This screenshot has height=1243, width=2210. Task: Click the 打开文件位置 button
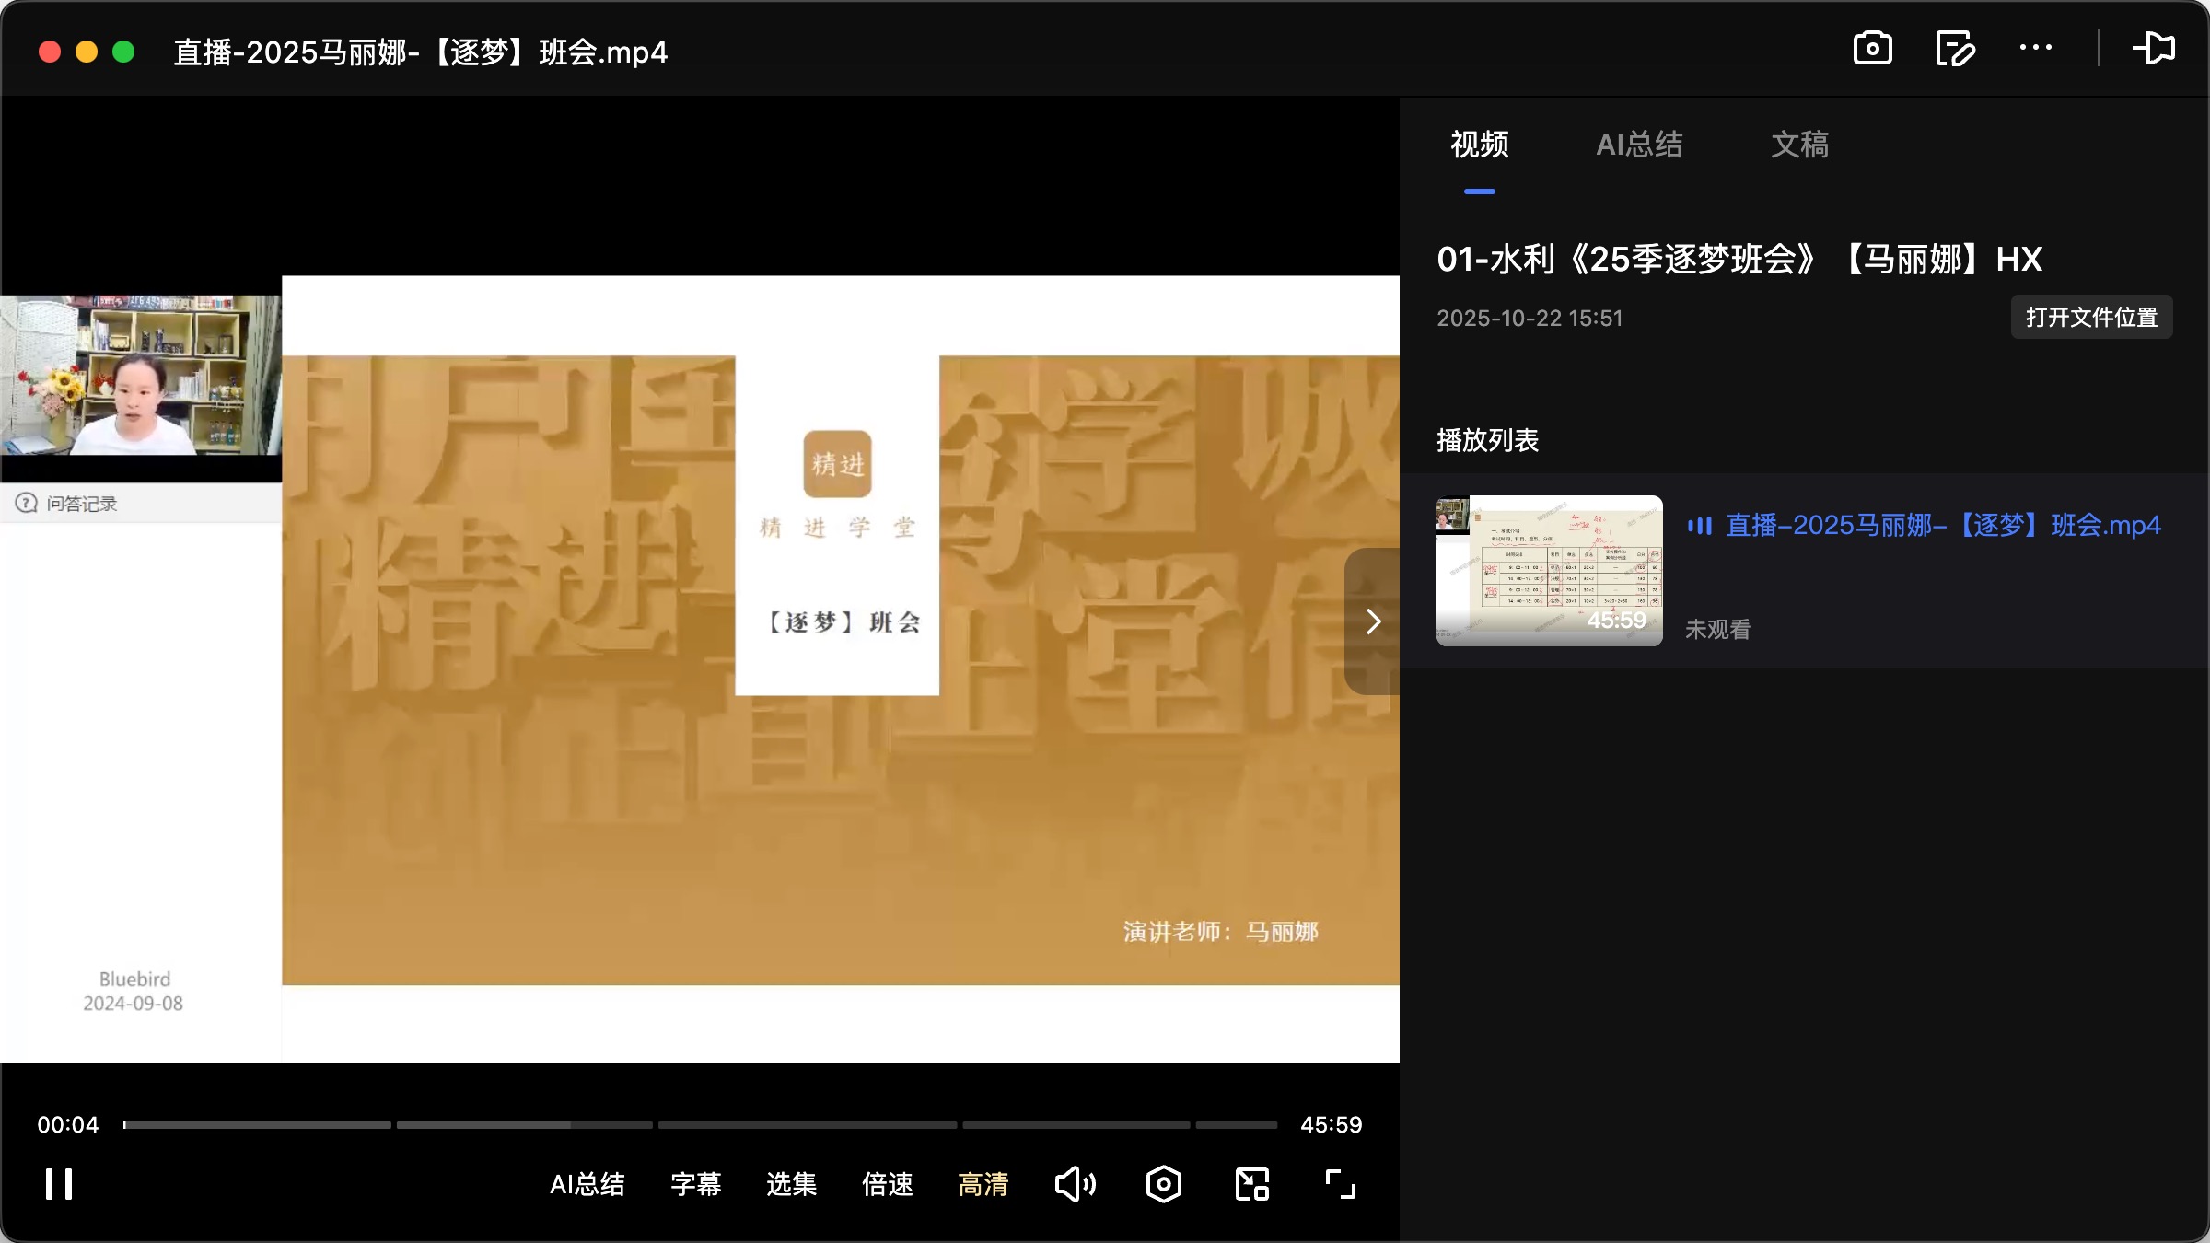point(2091,317)
